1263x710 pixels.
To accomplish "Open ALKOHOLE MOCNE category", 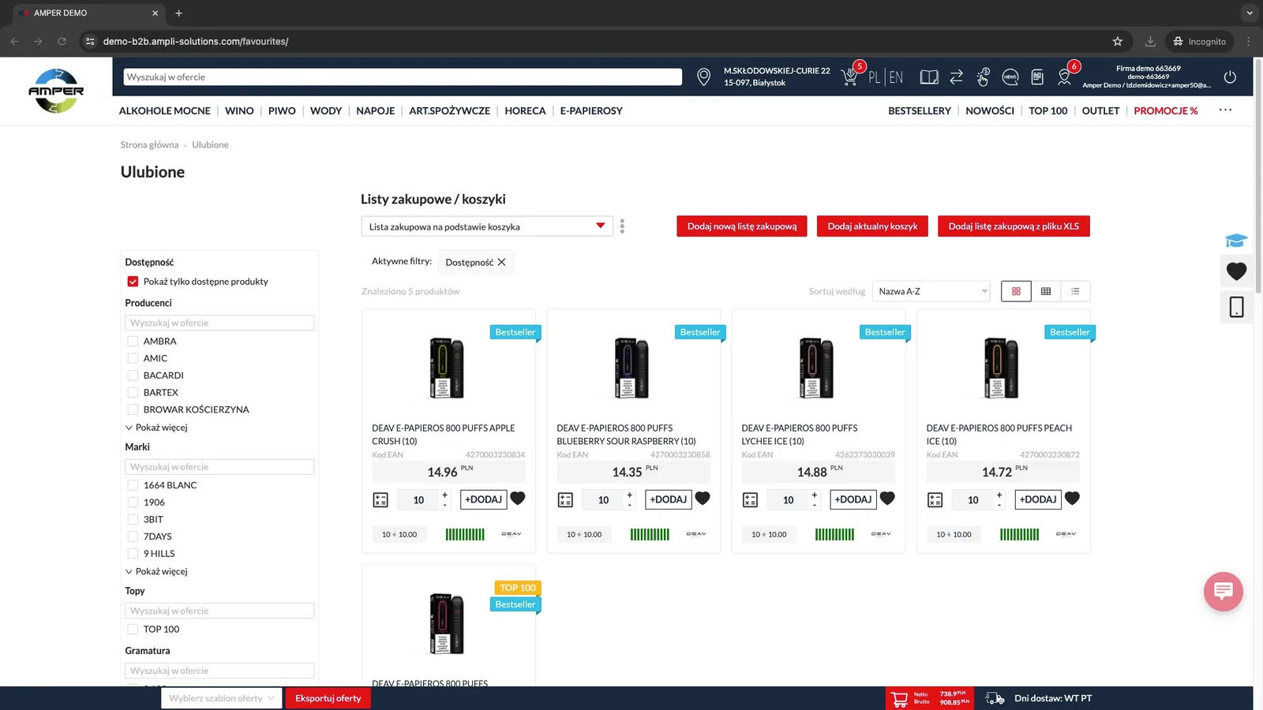I will (x=165, y=110).
